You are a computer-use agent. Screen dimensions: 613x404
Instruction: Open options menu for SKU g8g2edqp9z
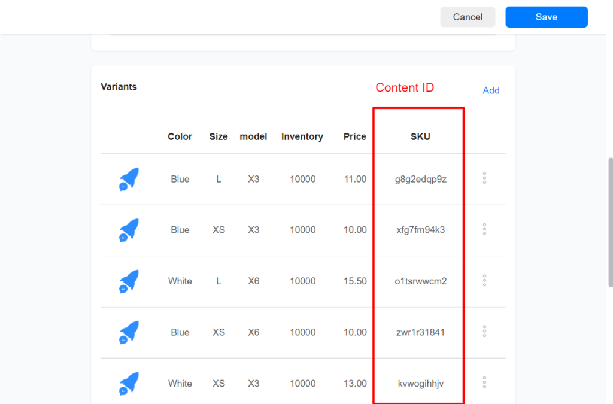[484, 178]
